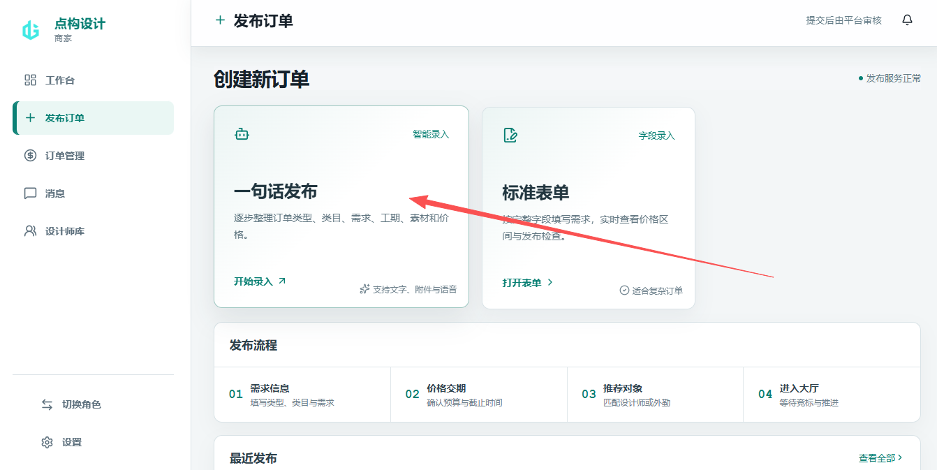Click 商家 role label under logo
The image size is (937, 470).
coord(63,38)
